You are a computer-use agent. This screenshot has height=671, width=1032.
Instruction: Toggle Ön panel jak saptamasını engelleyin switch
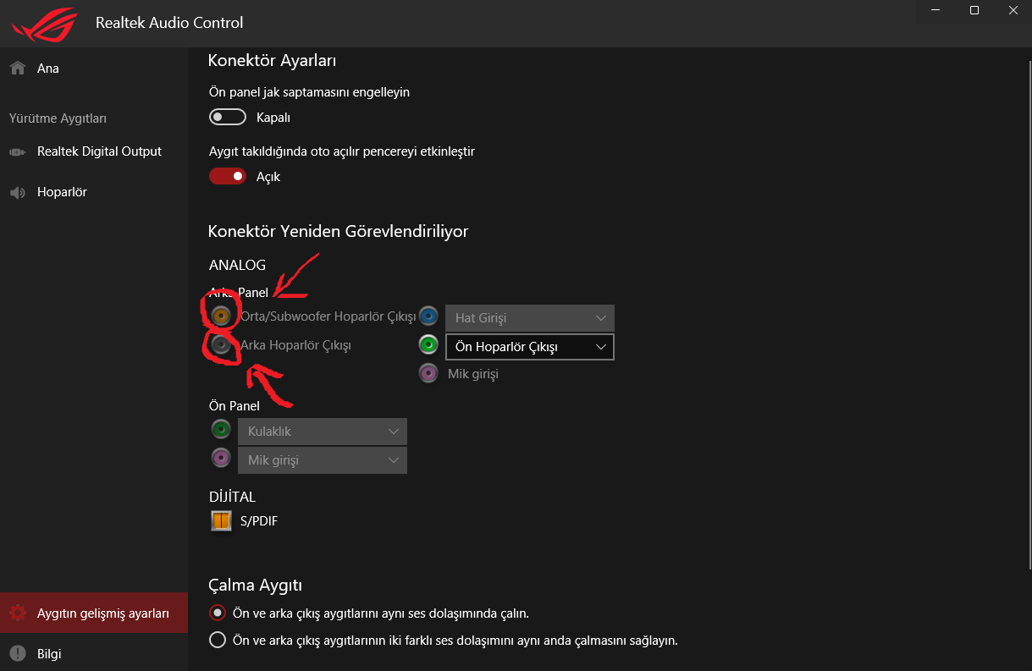[228, 117]
